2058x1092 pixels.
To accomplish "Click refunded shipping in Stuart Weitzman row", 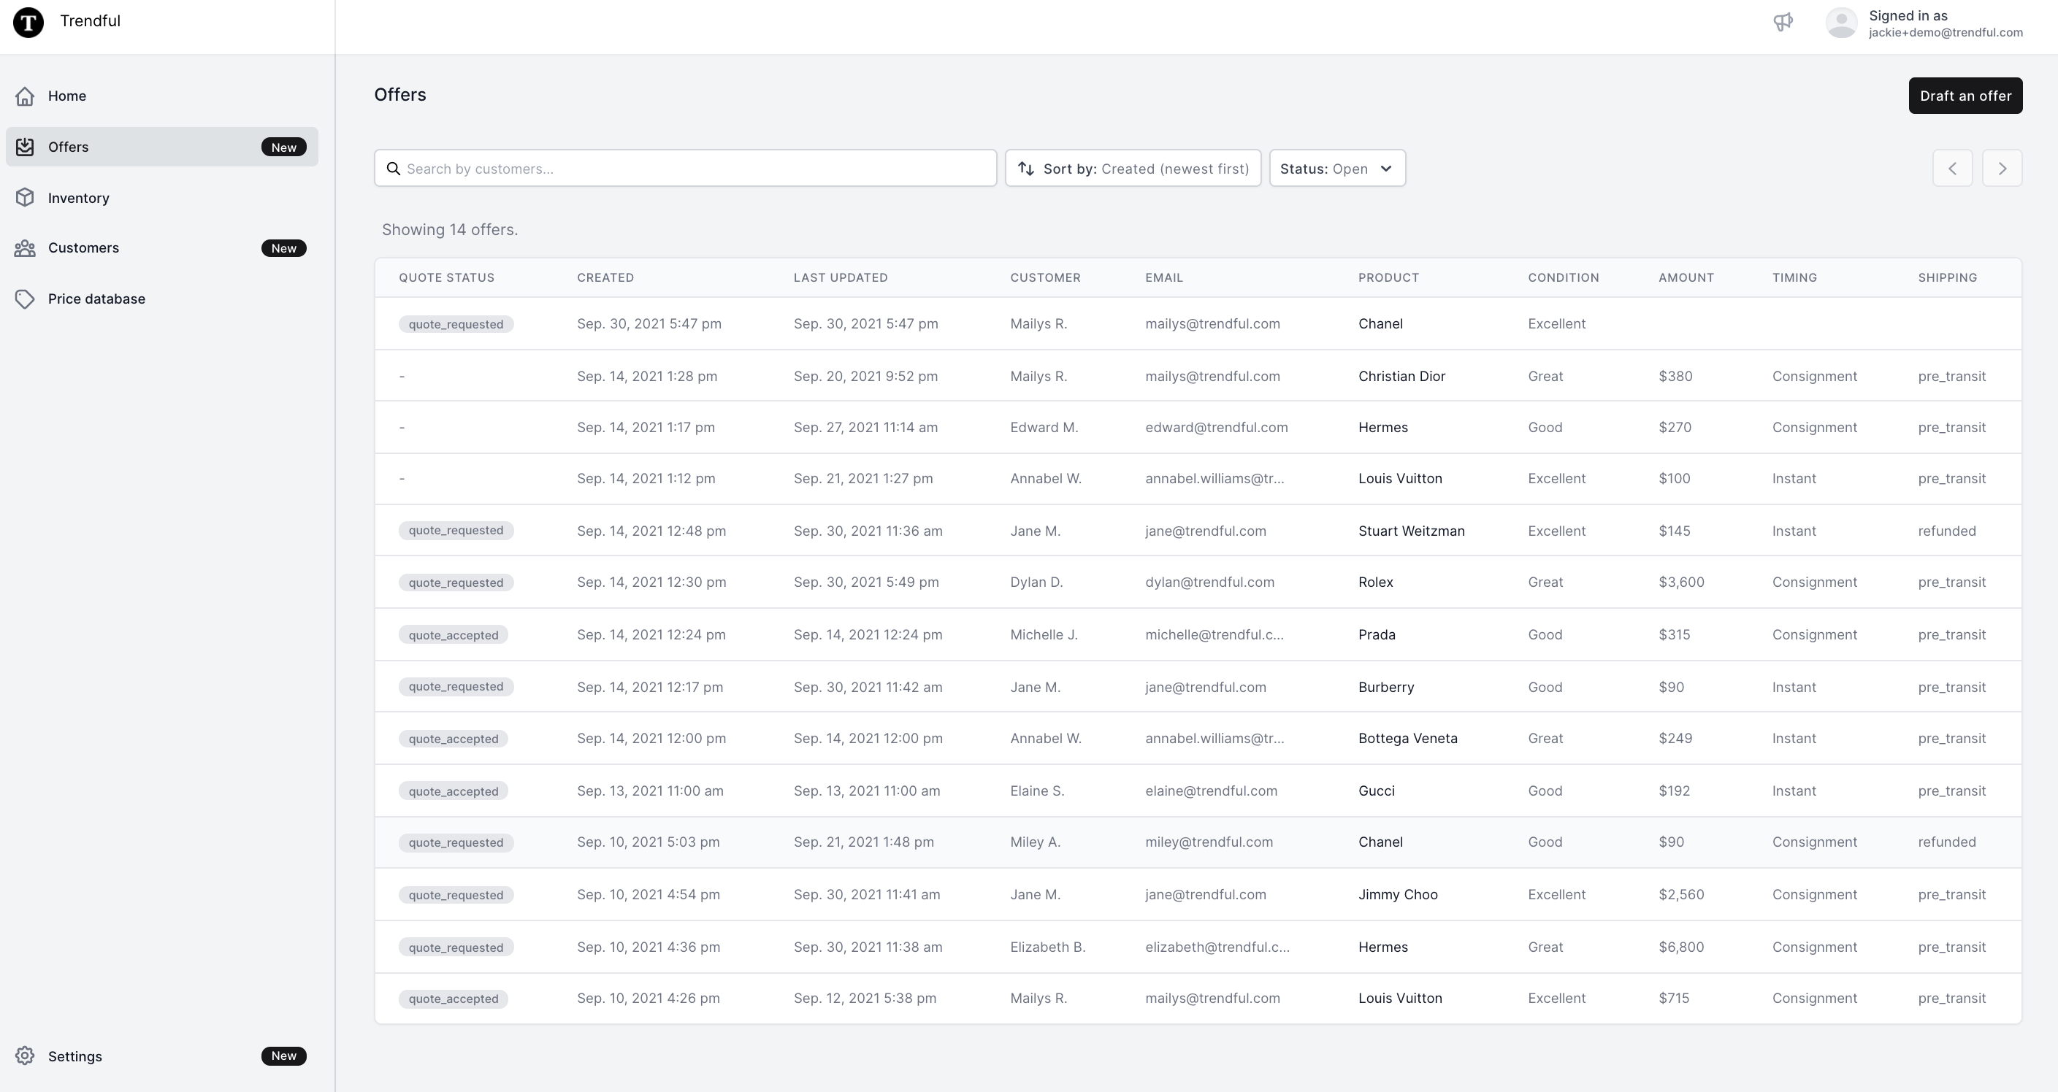I will pos(1947,531).
